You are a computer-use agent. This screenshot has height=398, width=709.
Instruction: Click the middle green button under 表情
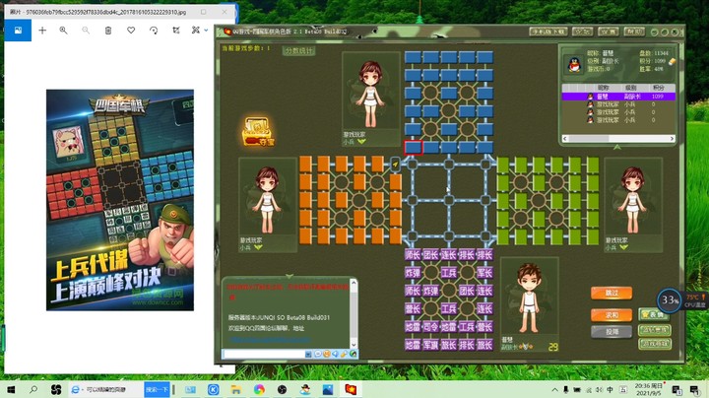coord(654,330)
